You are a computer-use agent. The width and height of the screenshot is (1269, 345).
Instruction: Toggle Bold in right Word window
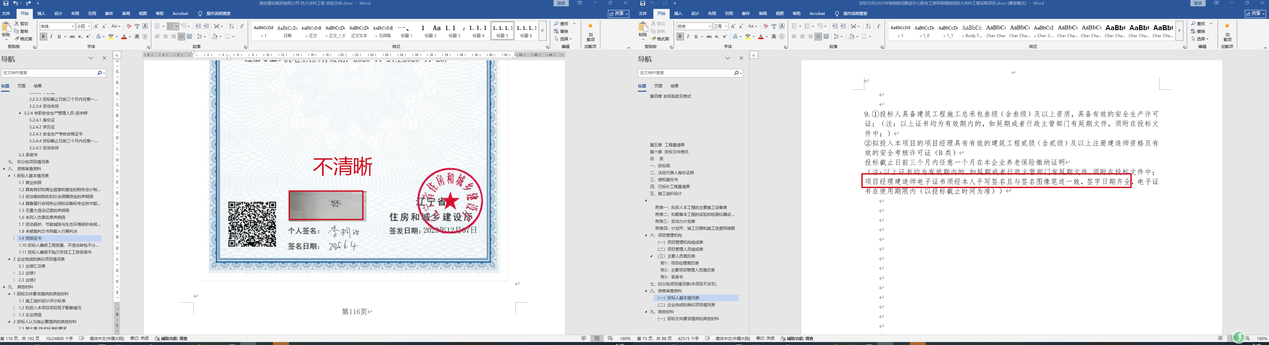[680, 36]
